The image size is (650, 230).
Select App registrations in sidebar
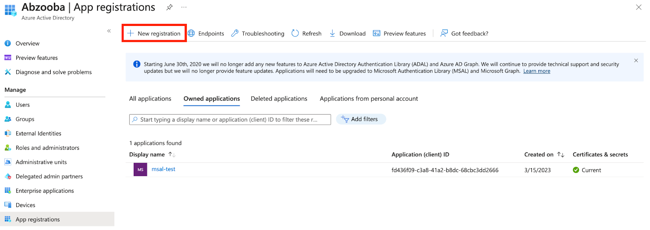pyautogui.click(x=57, y=219)
